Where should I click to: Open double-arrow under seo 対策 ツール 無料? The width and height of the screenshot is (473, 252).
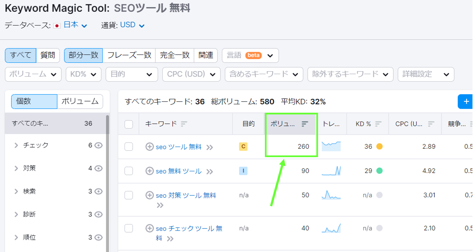click(x=160, y=205)
